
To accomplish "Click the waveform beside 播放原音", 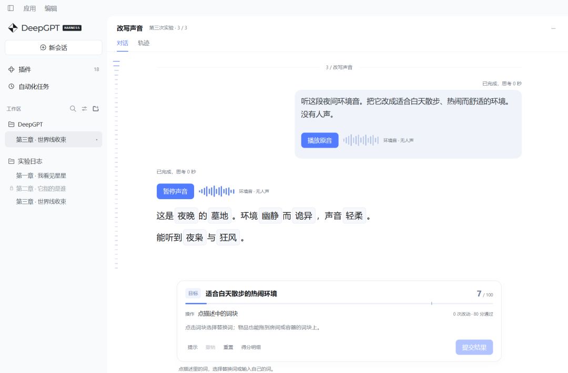I will coord(361,140).
